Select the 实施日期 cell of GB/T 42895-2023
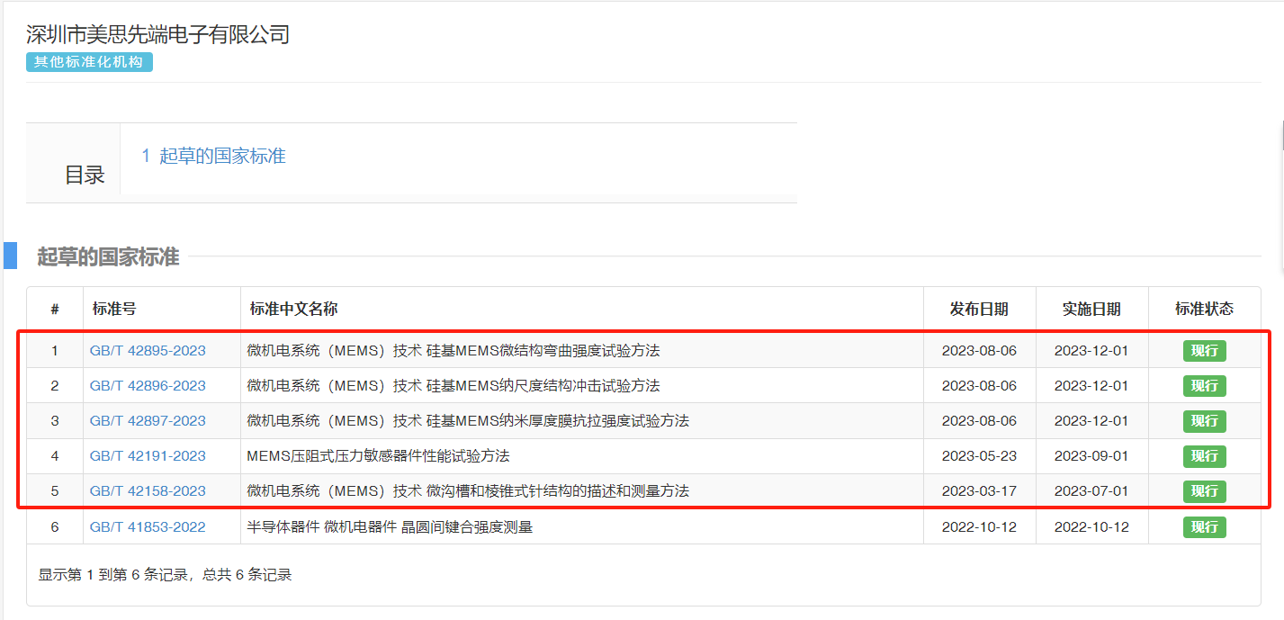This screenshot has width=1284, height=620. tap(1091, 351)
